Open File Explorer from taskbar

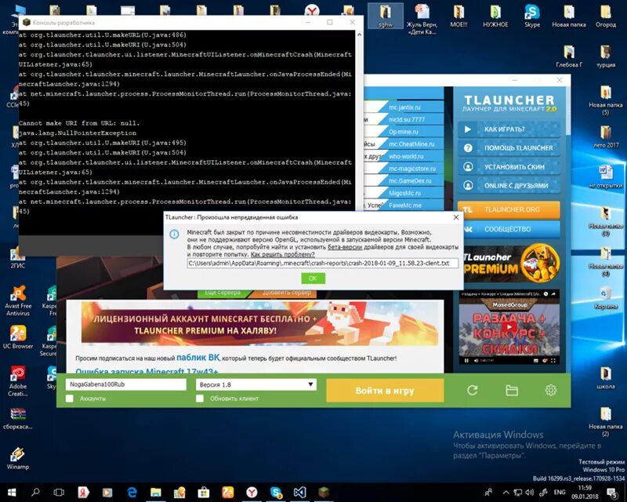pyautogui.click(x=155, y=492)
